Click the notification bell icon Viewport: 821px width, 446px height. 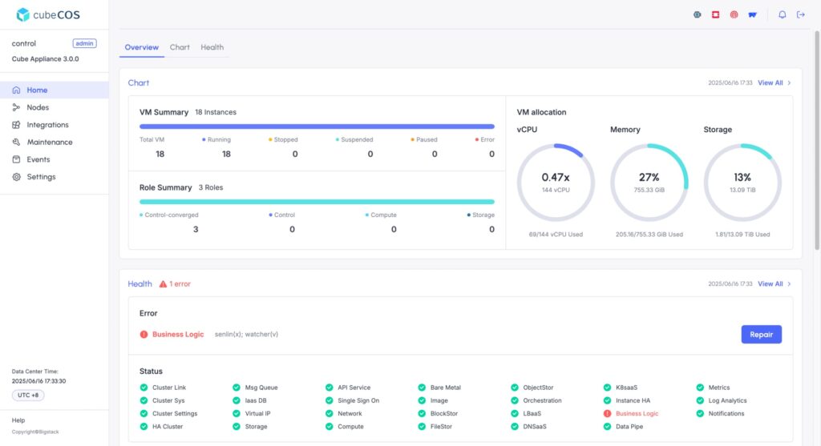(x=782, y=14)
